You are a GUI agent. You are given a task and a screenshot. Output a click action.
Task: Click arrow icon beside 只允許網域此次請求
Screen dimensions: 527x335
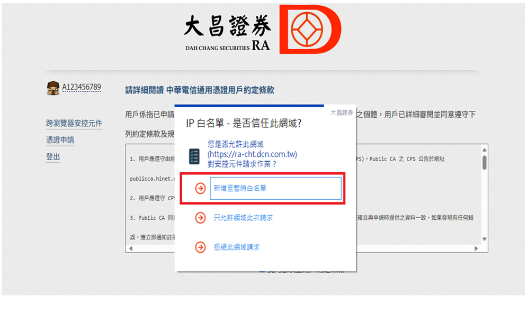[x=200, y=218]
